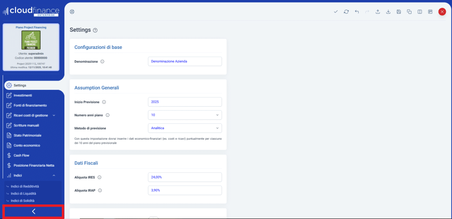Collapse the Indici sidebar section
This screenshot has width=452, height=219.
tap(54, 175)
